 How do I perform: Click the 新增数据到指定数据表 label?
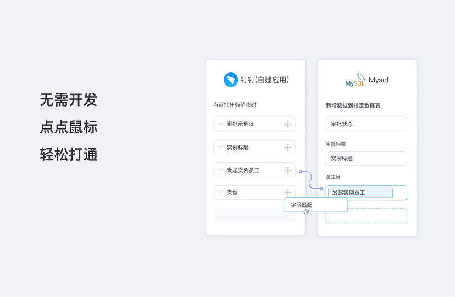coord(353,105)
